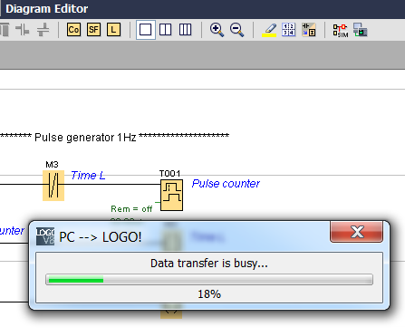Split the editor into two windows
The image size is (405, 336).
coord(165,30)
